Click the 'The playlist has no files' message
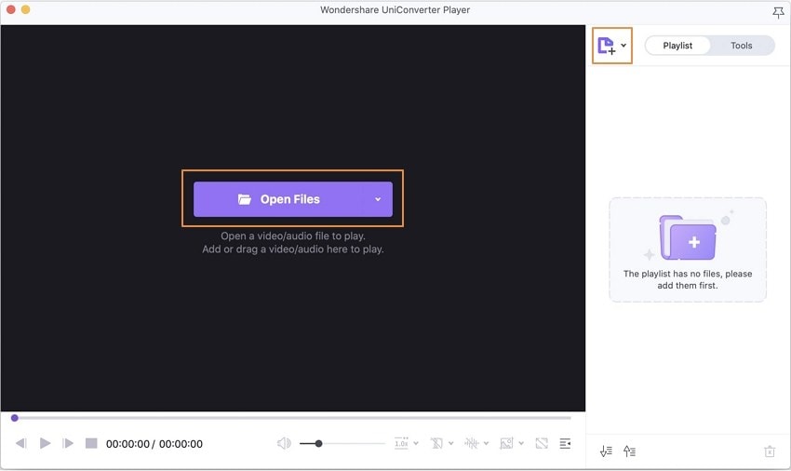 coord(688,279)
